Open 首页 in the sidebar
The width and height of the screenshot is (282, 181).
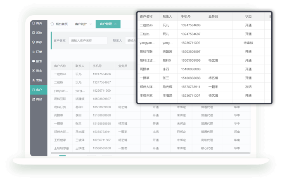pyautogui.click(x=38, y=23)
